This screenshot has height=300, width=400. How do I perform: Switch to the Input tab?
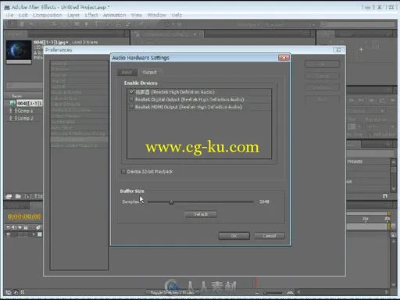coord(127,72)
